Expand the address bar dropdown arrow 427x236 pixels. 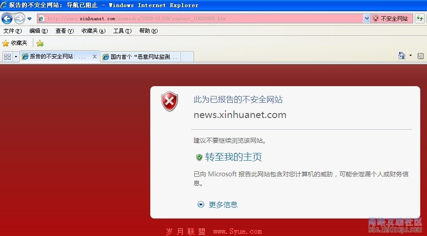click(367, 18)
